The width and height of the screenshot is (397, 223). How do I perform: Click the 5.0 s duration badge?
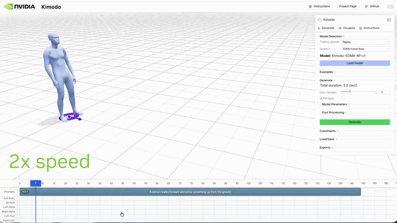[25, 192]
